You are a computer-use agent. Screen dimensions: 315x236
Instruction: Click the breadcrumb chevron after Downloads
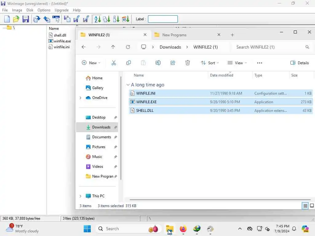187,47
